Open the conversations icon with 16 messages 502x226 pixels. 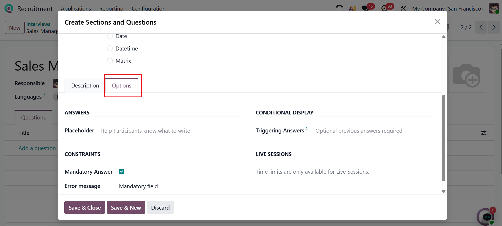[365, 8]
